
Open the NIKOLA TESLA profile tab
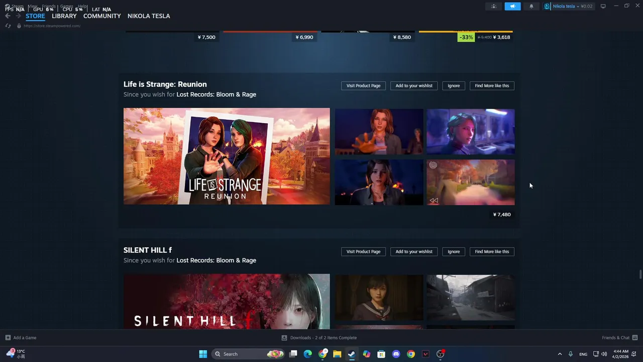pos(149,16)
